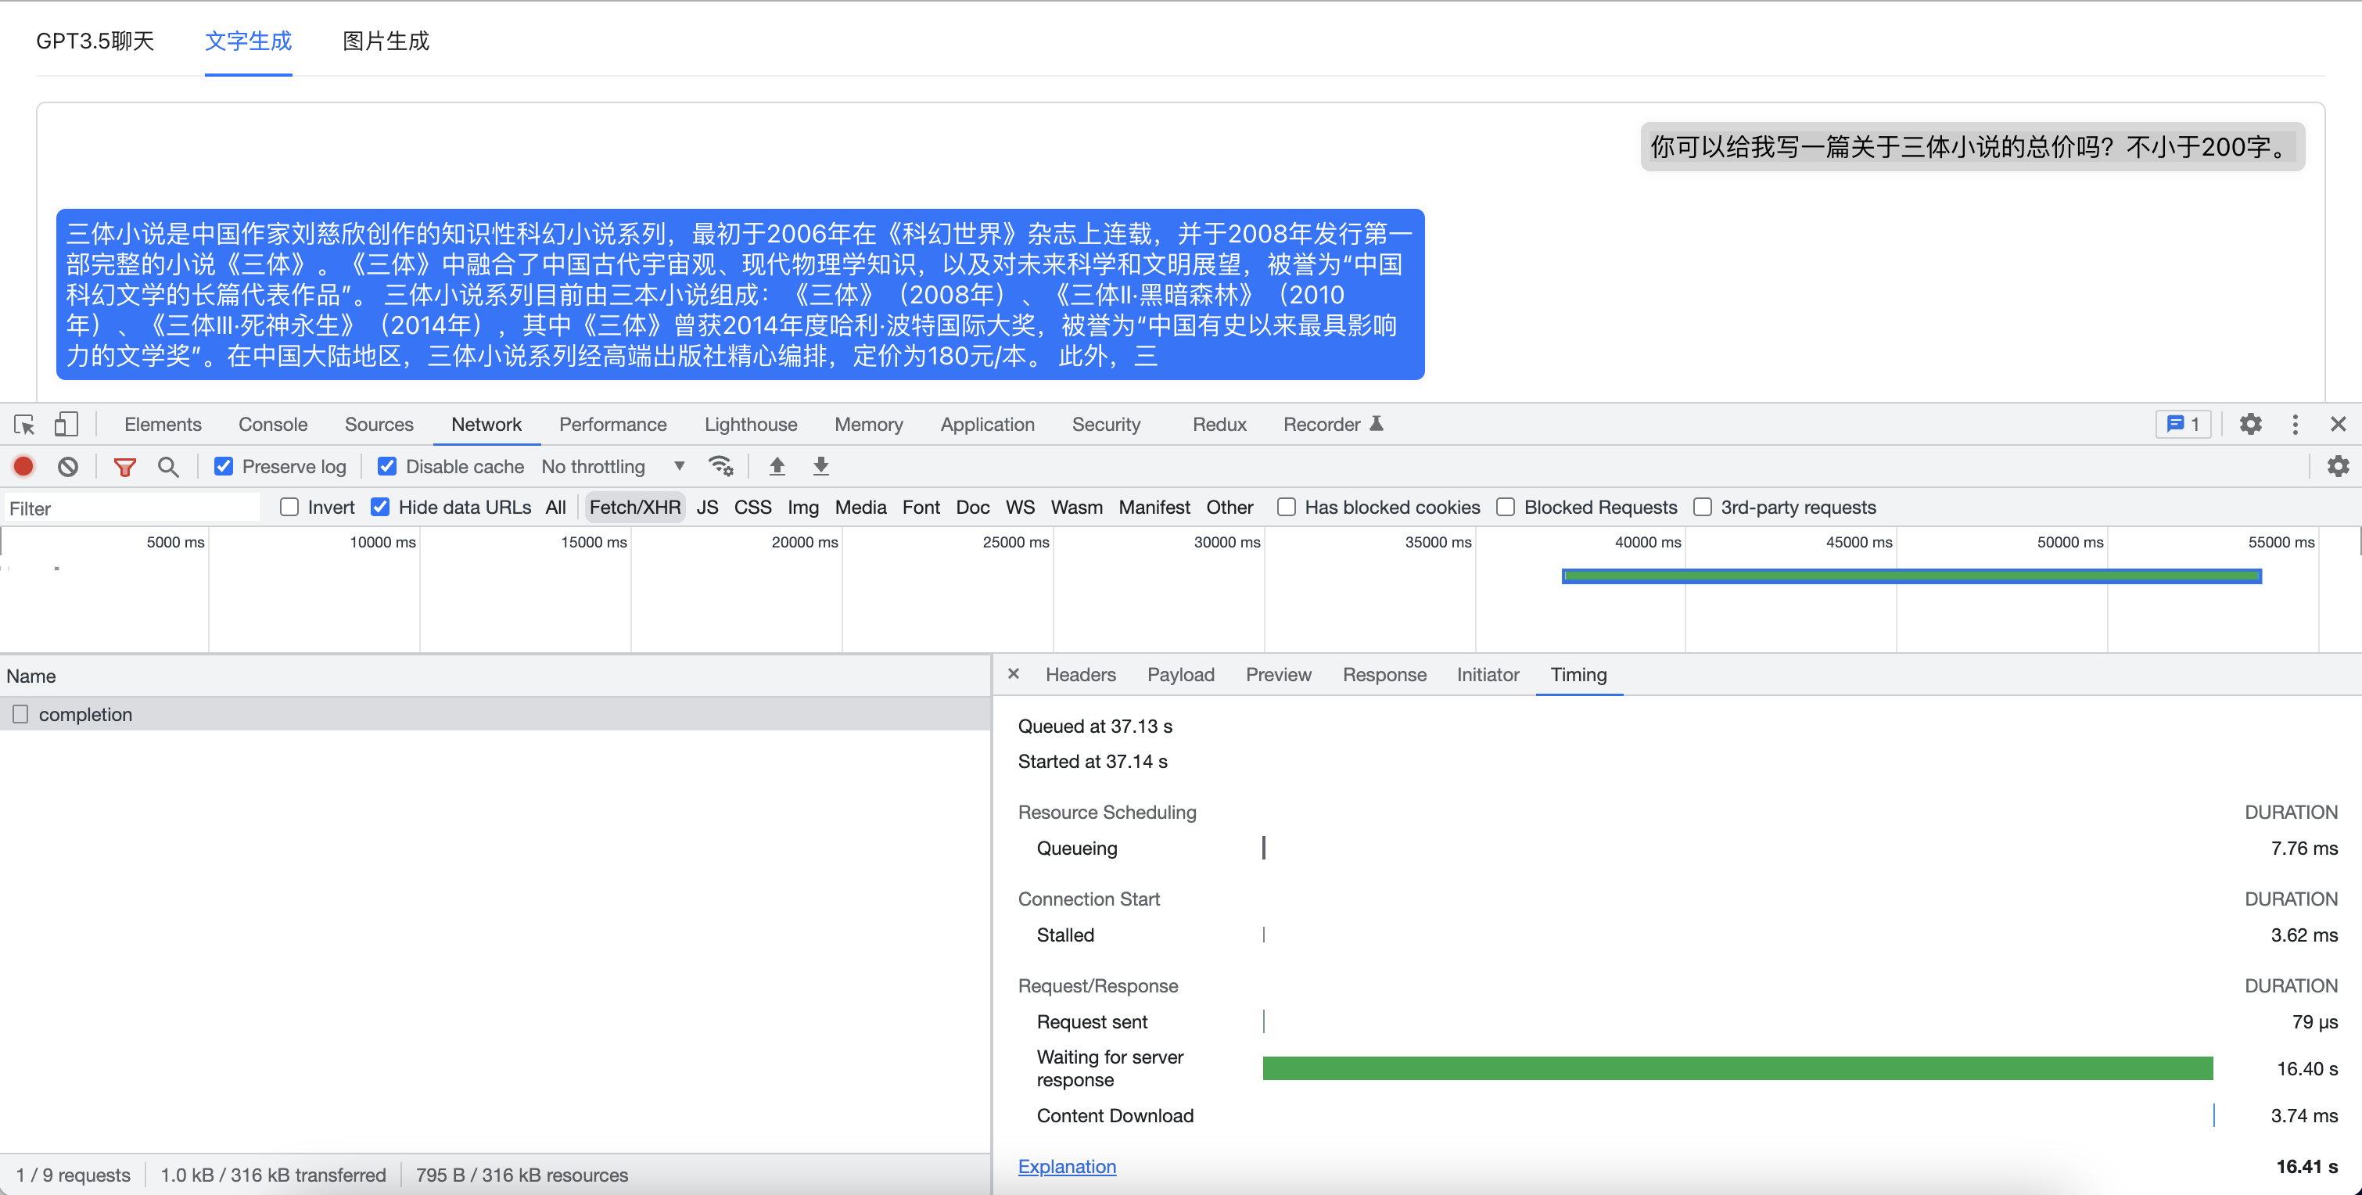Open network conditions wifi icon
Screen dimensions: 2362x1195
(720, 467)
